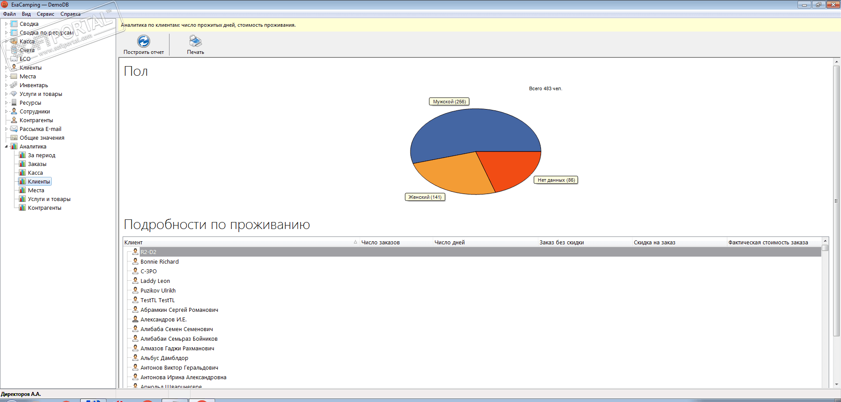Viewport: 841px width, 402px height.
Task: Select Места under Аналитика
Action: [36, 190]
